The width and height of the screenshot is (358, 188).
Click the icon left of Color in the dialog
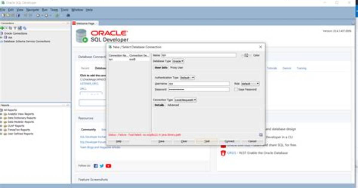tap(246, 55)
